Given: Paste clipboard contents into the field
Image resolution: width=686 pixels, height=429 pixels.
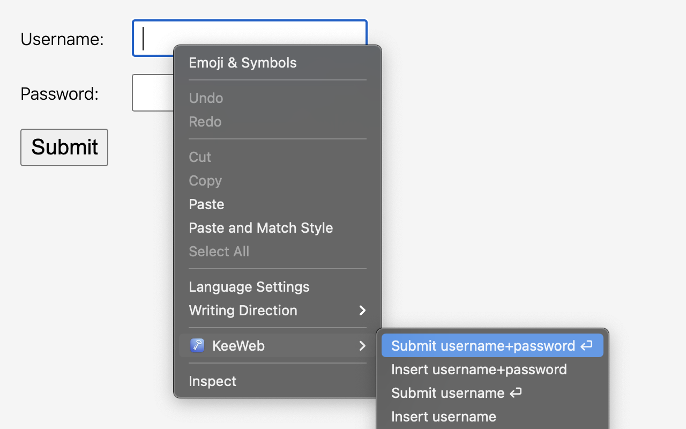Looking at the screenshot, I should [206, 204].
